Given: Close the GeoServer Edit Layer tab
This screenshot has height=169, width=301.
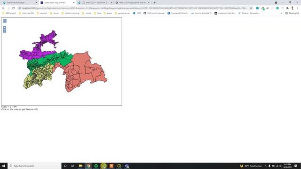Looking at the screenshot, I should 37,3.
